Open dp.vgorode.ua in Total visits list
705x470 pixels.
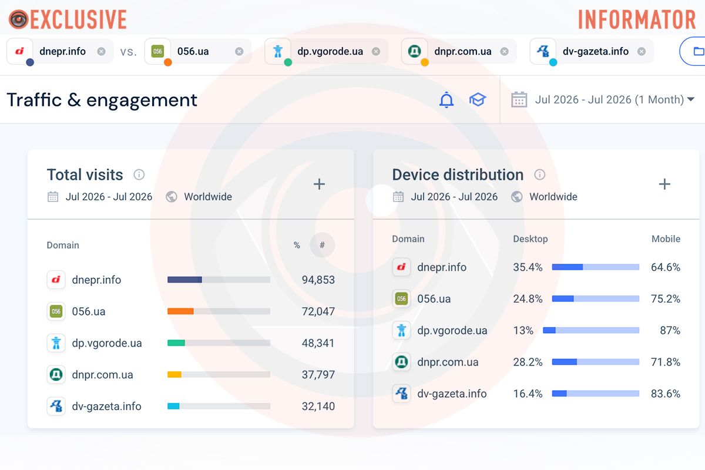[x=107, y=343]
